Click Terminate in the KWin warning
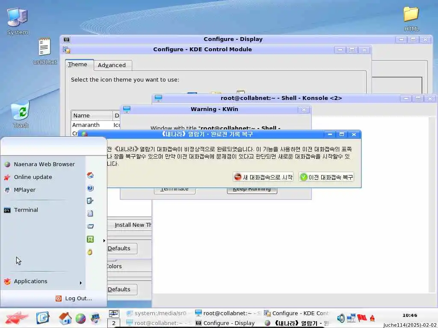This screenshot has width=438, height=328. [x=175, y=190]
